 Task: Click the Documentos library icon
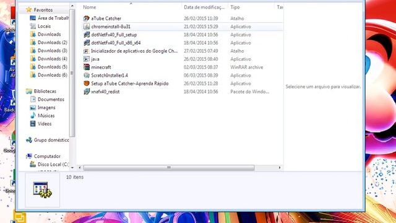[x=33, y=99]
